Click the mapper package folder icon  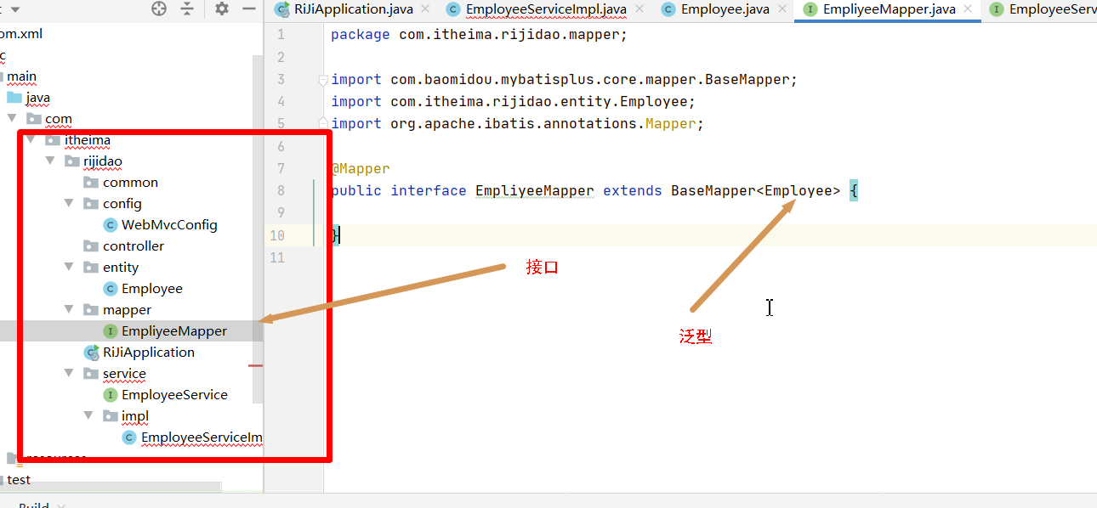(91, 309)
